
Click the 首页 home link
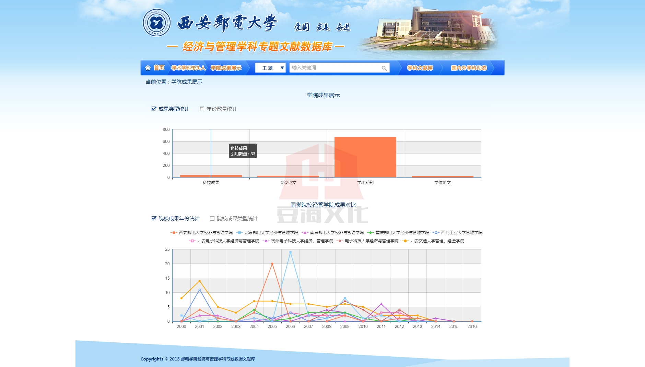point(159,68)
